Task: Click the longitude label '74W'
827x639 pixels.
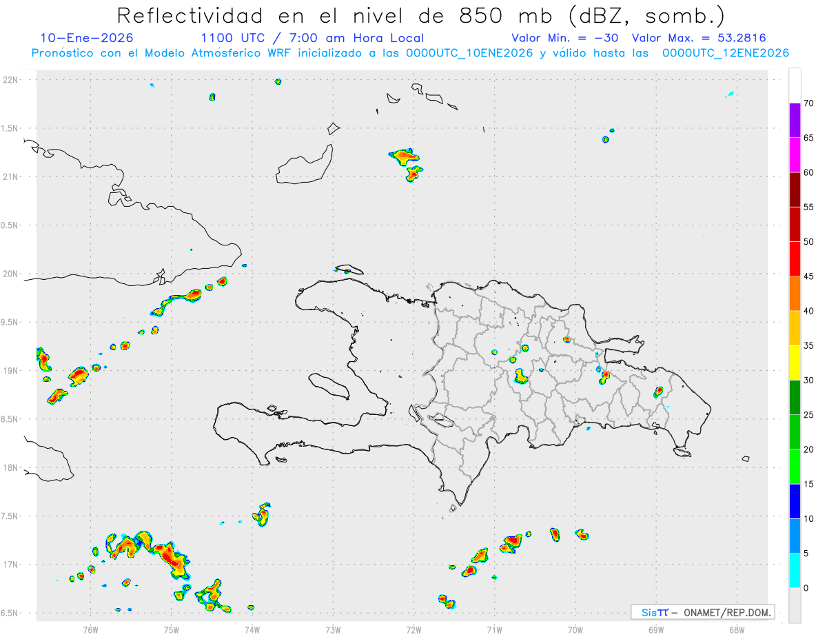Action: 252,630
